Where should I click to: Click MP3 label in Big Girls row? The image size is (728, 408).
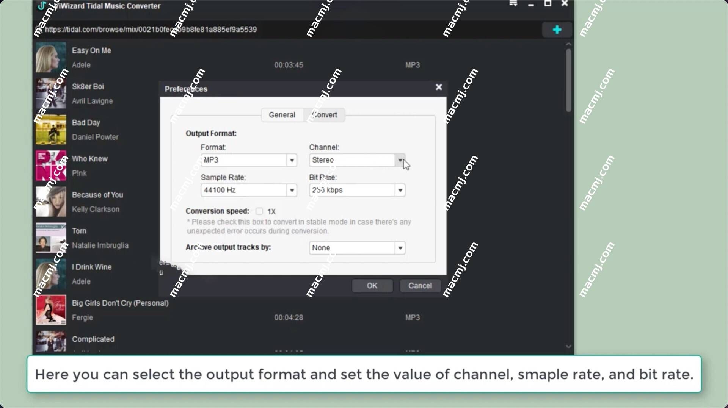click(x=413, y=318)
